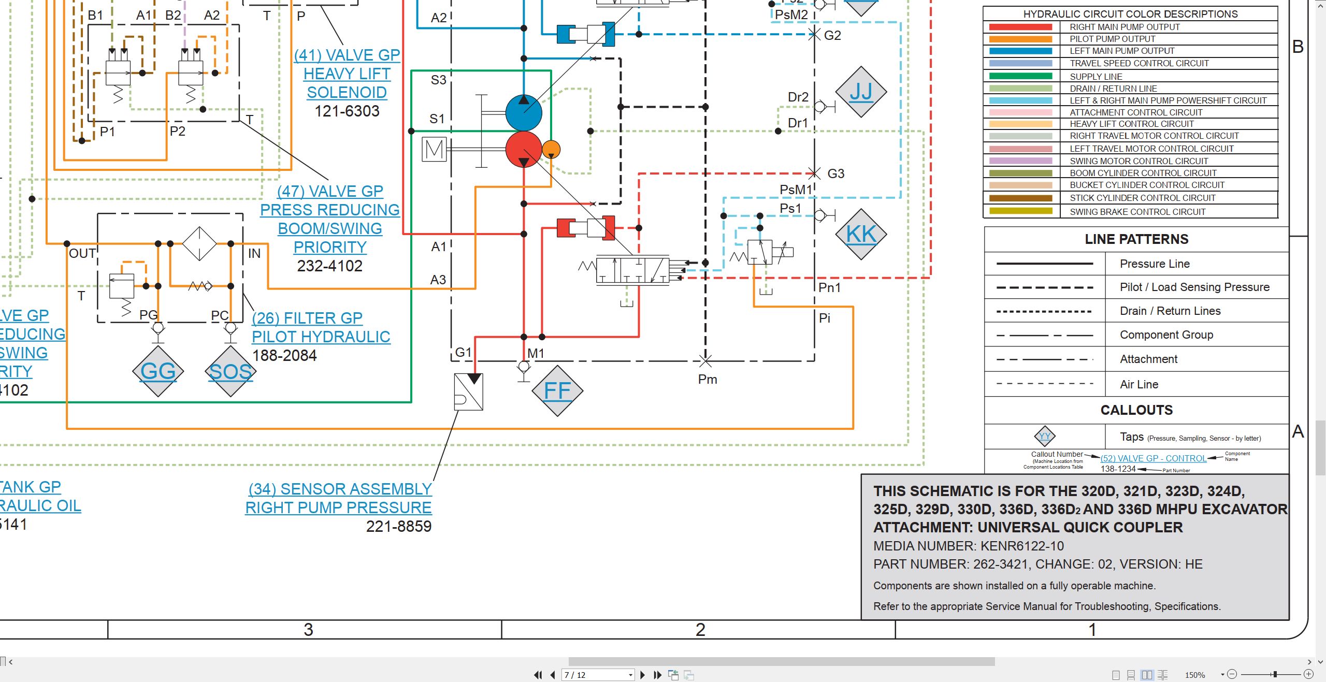This screenshot has width=1326, height=682.
Task: Open the 150% zoom level dropdown
Action: tap(1222, 675)
